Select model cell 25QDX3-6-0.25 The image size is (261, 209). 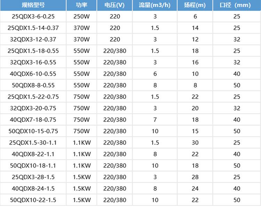tap(33, 17)
